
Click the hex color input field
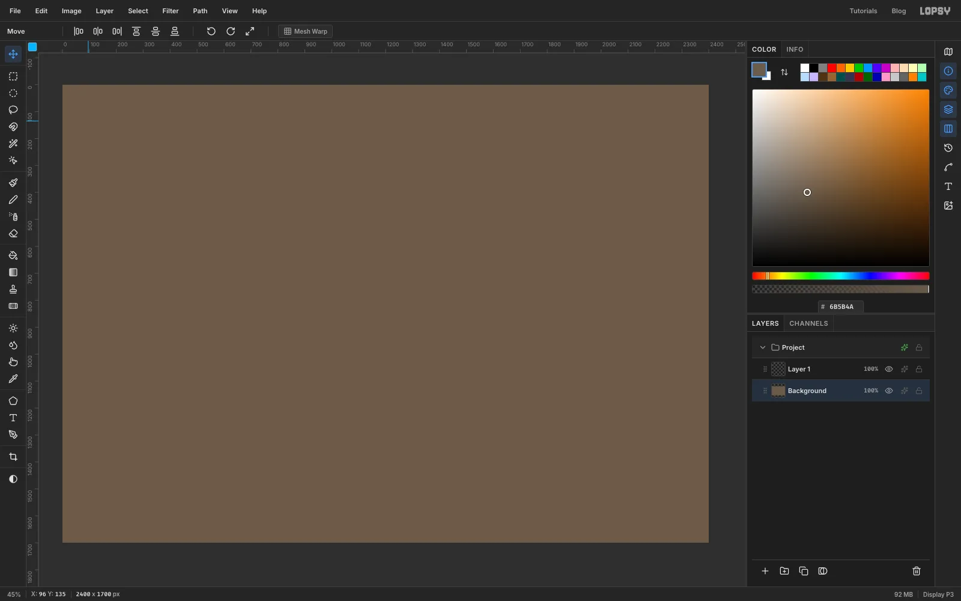pos(841,307)
